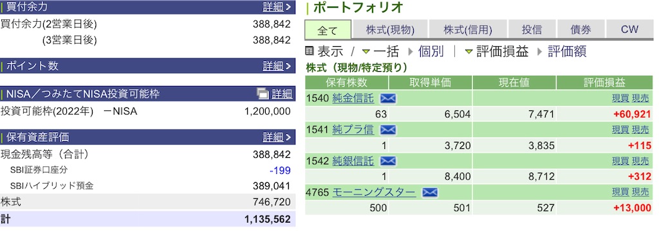Click the 現金残高等（合計） label

[x=45, y=155]
